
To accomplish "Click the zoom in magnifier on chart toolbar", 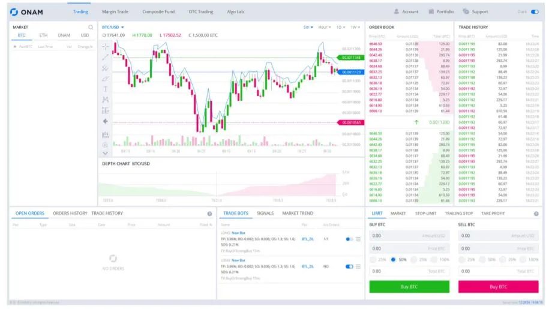I will 105,145.
